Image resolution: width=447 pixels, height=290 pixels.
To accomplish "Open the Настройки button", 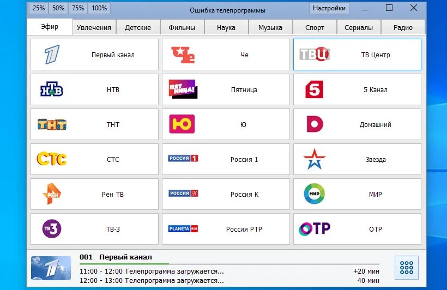I will tap(329, 8).
